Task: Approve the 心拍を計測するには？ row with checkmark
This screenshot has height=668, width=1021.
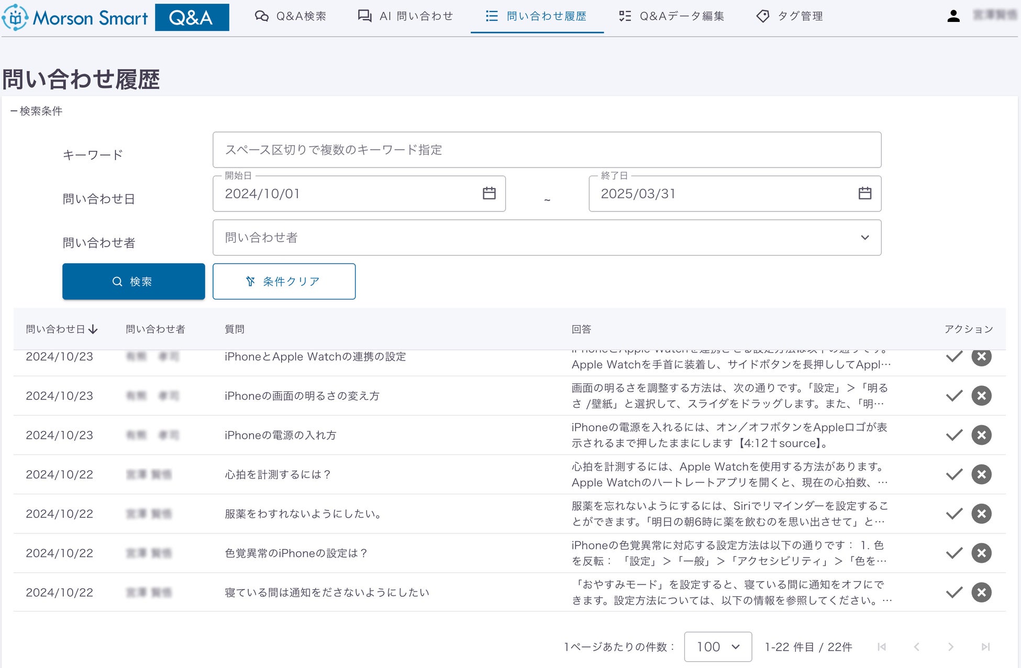Action: [x=954, y=474]
